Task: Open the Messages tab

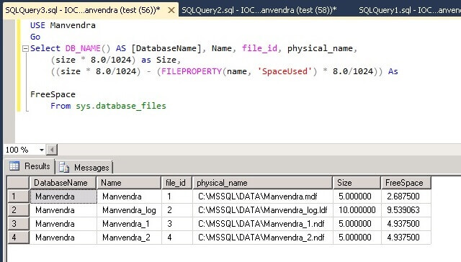Action: 84,168
